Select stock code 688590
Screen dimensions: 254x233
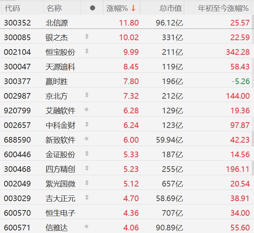[x=17, y=140]
